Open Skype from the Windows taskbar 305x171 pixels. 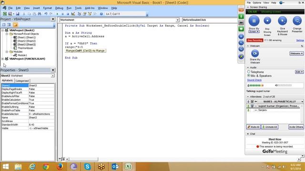pyautogui.click(x=88, y=167)
